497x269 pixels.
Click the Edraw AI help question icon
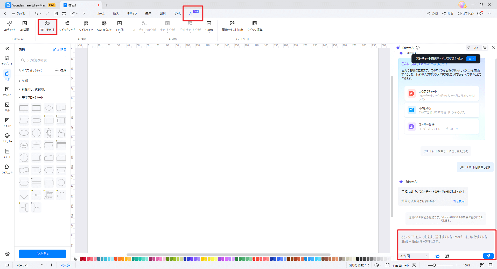[418, 48]
